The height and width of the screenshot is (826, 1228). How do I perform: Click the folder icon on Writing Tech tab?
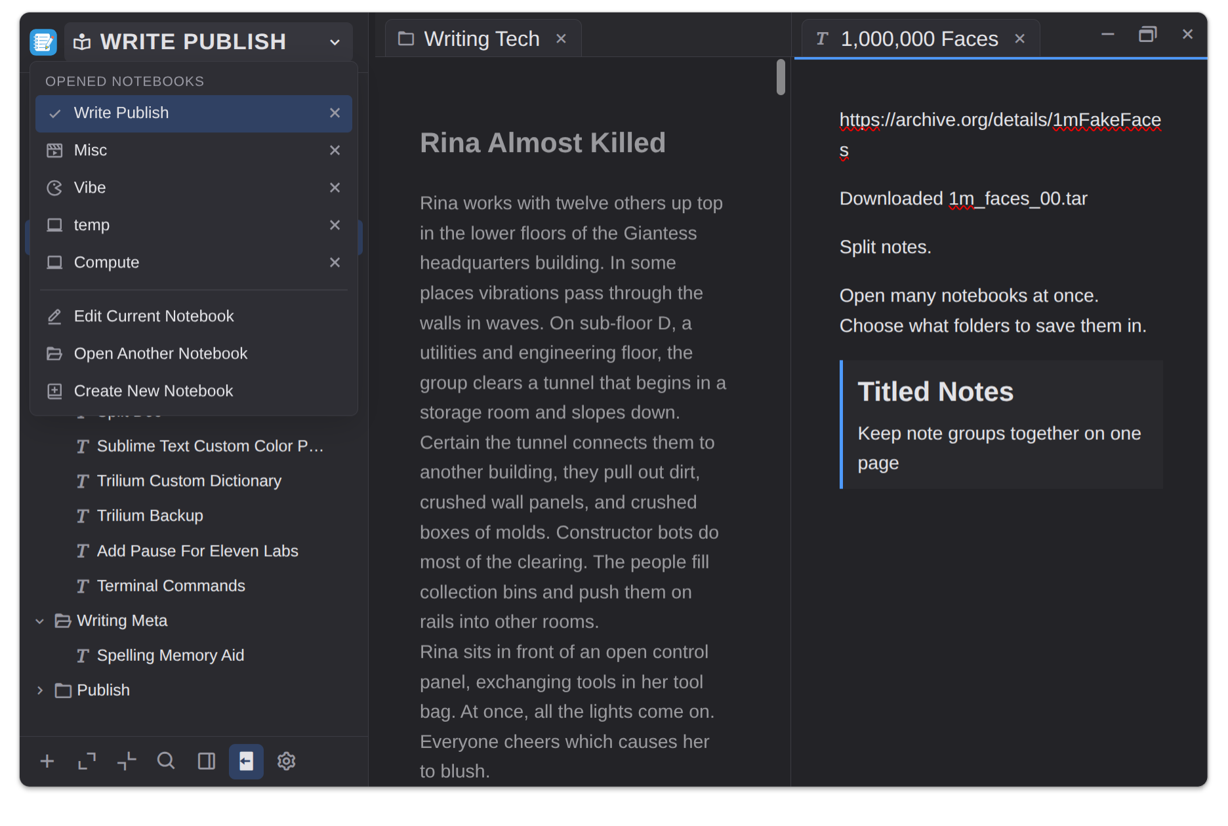point(406,39)
